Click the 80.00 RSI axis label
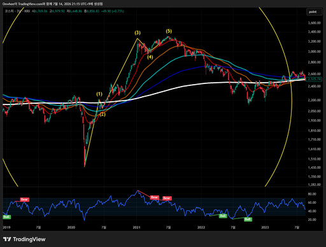The height and width of the screenshot is (247, 326). click(312, 194)
